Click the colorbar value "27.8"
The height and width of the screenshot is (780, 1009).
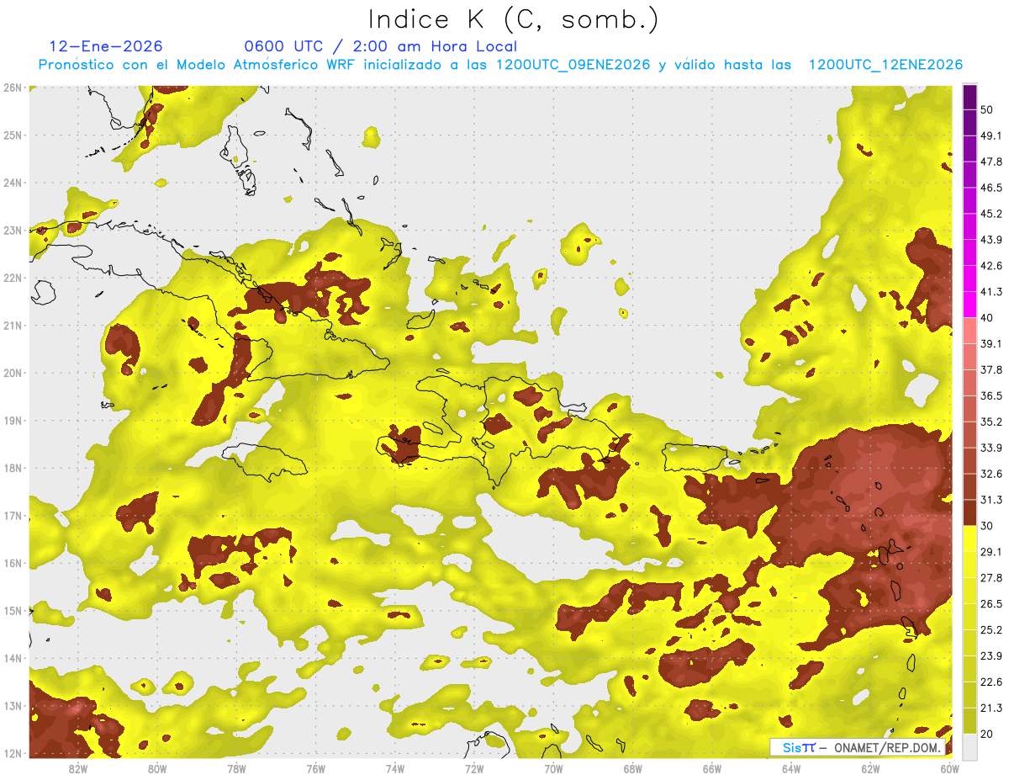(x=991, y=577)
